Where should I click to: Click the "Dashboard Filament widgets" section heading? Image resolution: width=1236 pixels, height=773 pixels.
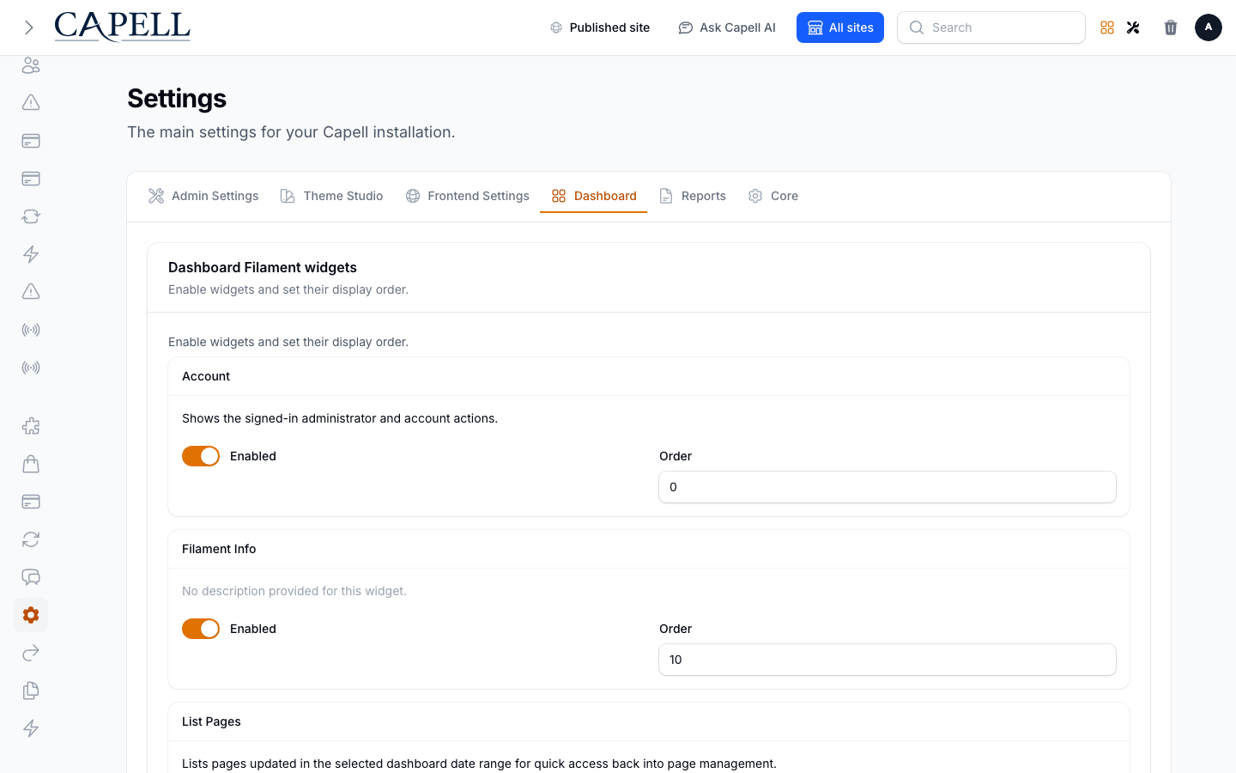263,267
